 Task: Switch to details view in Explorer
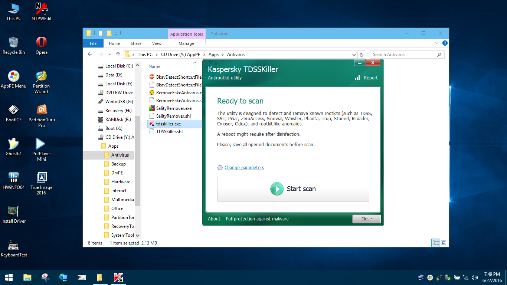[x=435, y=243]
